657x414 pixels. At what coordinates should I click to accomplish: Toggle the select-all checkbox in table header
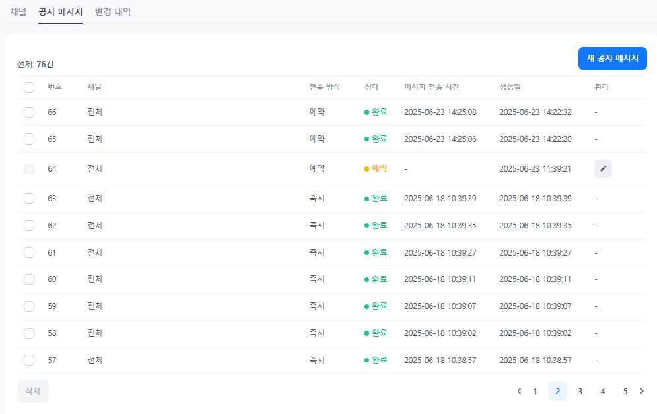click(x=29, y=87)
